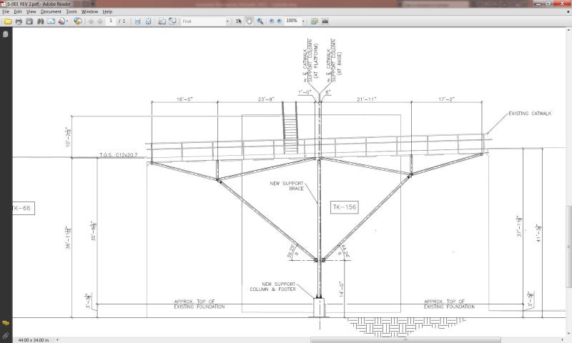Click the 14'-0" vertical dimension
Screen dimensions: 572x343
tap(342, 289)
